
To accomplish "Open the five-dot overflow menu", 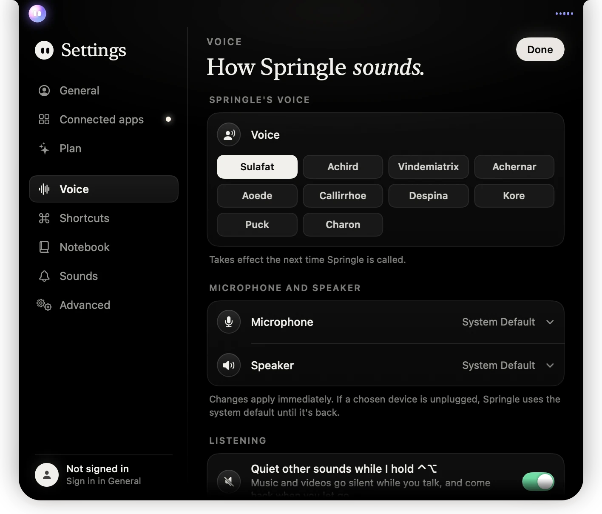I will click(564, 14).
